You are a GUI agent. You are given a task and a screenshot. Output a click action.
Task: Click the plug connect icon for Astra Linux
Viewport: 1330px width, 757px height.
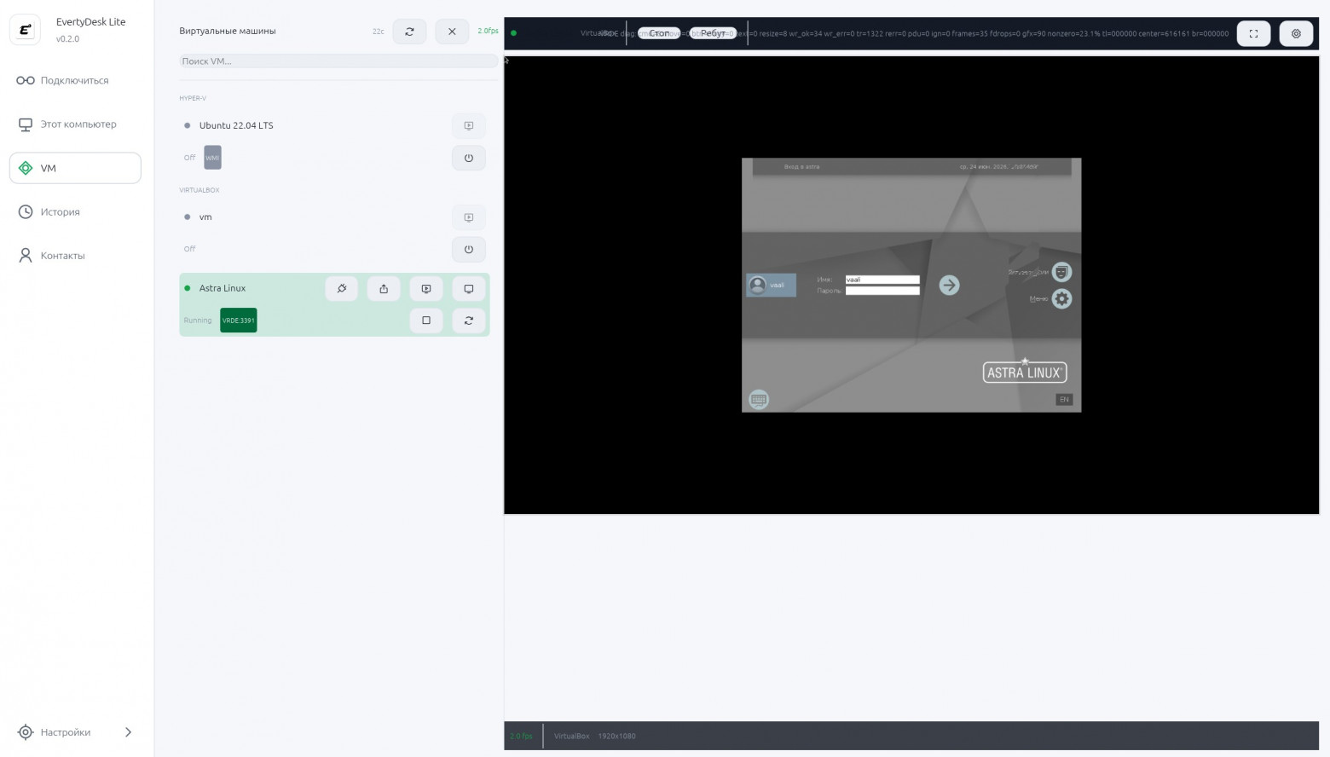pyautogui.click(x=342, y=289)
